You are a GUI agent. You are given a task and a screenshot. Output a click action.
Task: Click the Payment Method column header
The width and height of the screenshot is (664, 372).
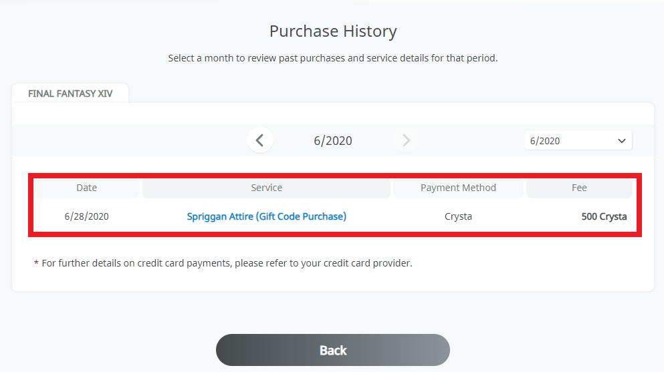[x=458, y=188]
